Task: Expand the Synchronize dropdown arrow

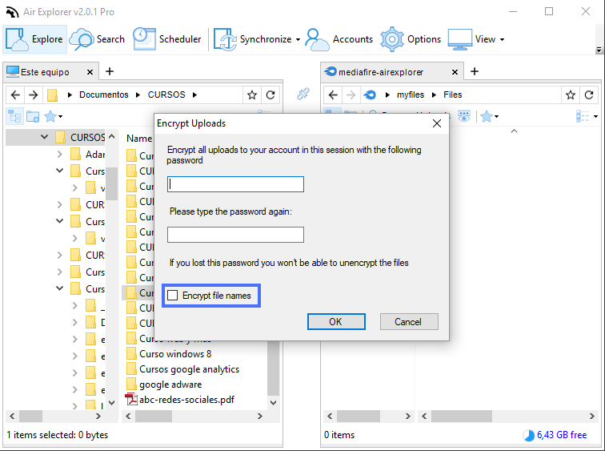Action: pyautogui.click(x=298, y=39)
